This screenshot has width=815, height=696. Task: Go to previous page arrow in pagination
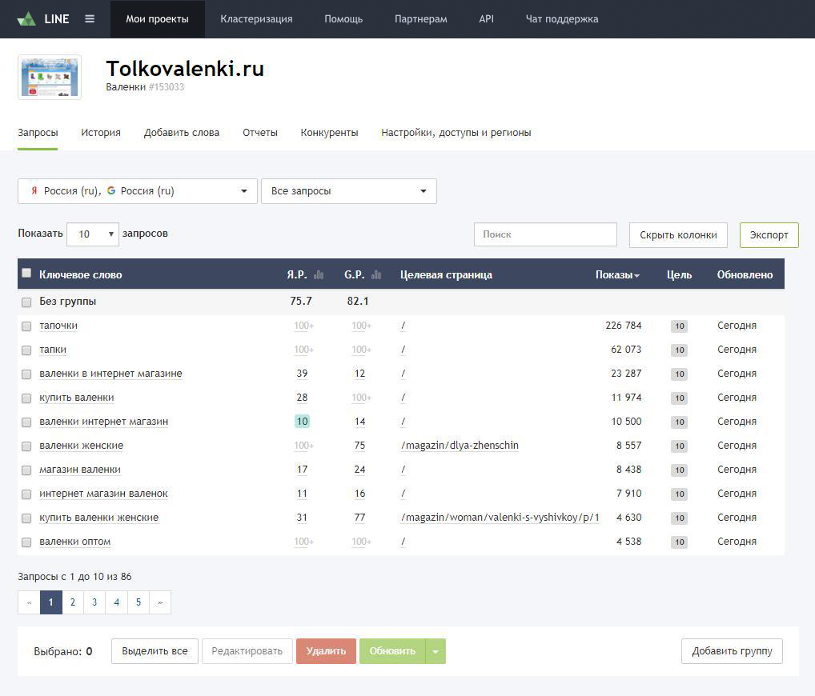pyautogui.click(x=29, y=602)
